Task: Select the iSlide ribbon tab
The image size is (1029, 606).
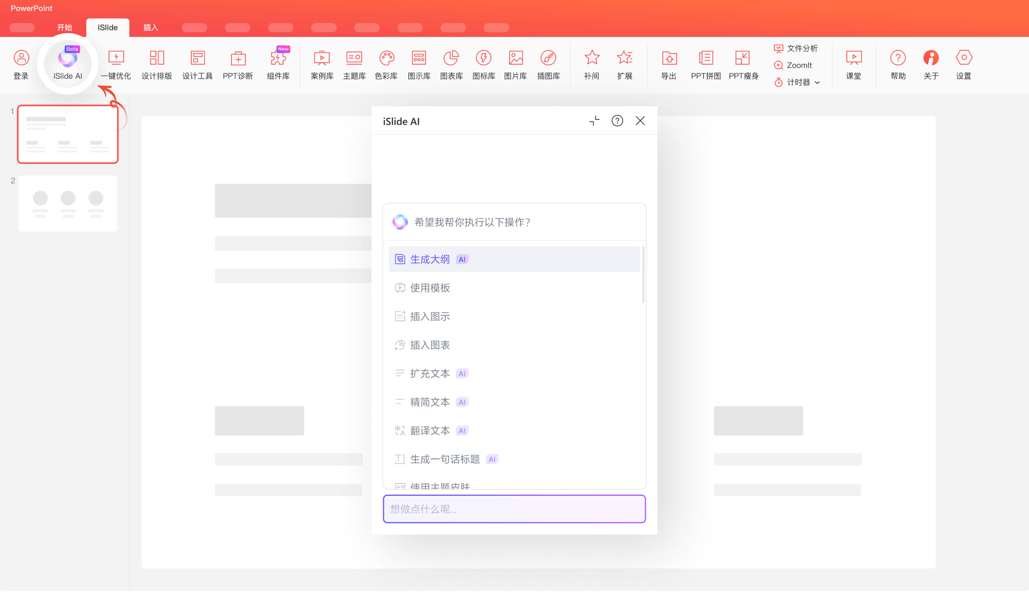Action: (108, 27)
